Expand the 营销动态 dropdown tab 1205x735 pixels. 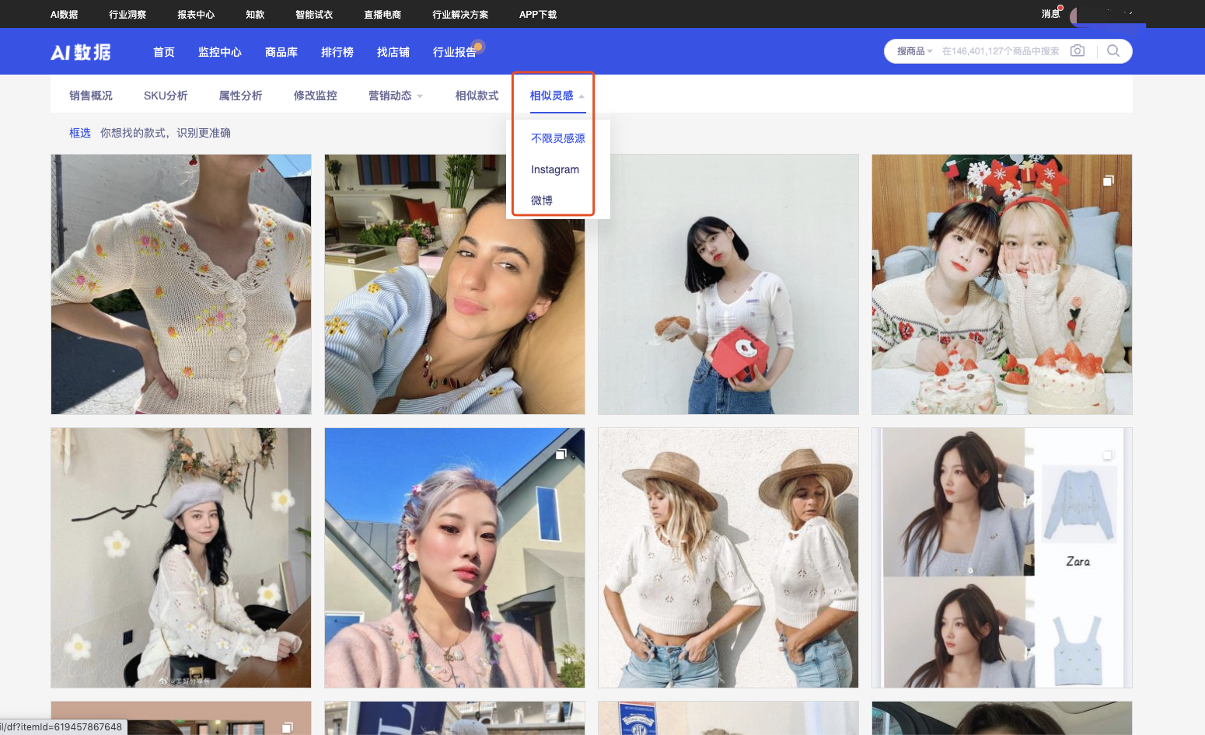coord(396,96)
